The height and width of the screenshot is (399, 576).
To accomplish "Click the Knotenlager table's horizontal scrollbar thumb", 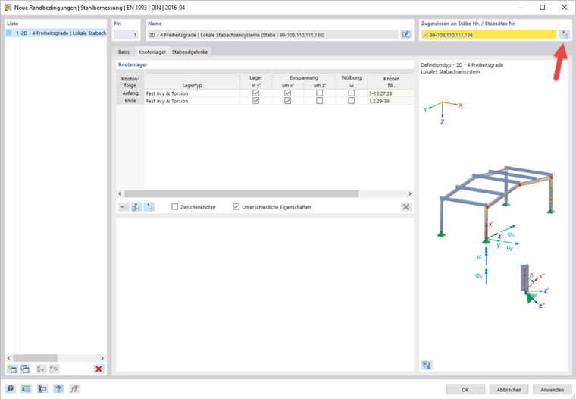I will point(241,193).
